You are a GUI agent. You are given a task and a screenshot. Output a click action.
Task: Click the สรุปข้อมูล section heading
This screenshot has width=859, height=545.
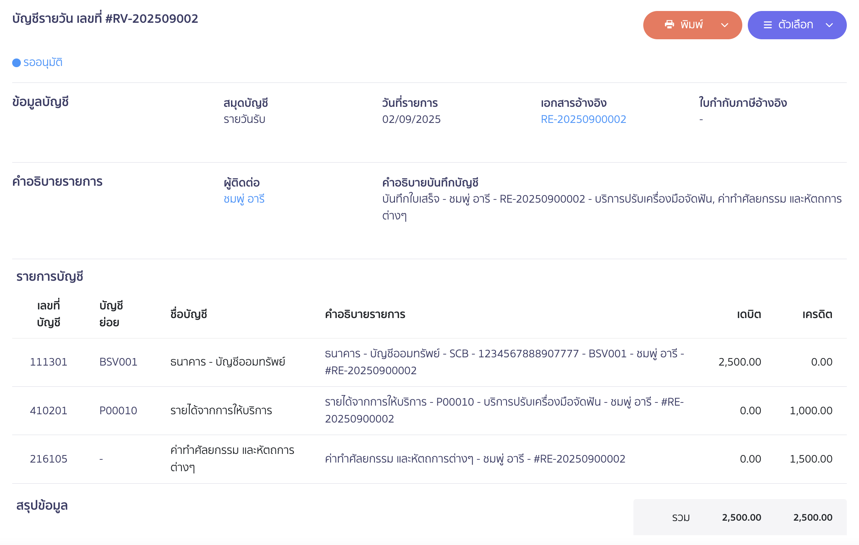42,505
